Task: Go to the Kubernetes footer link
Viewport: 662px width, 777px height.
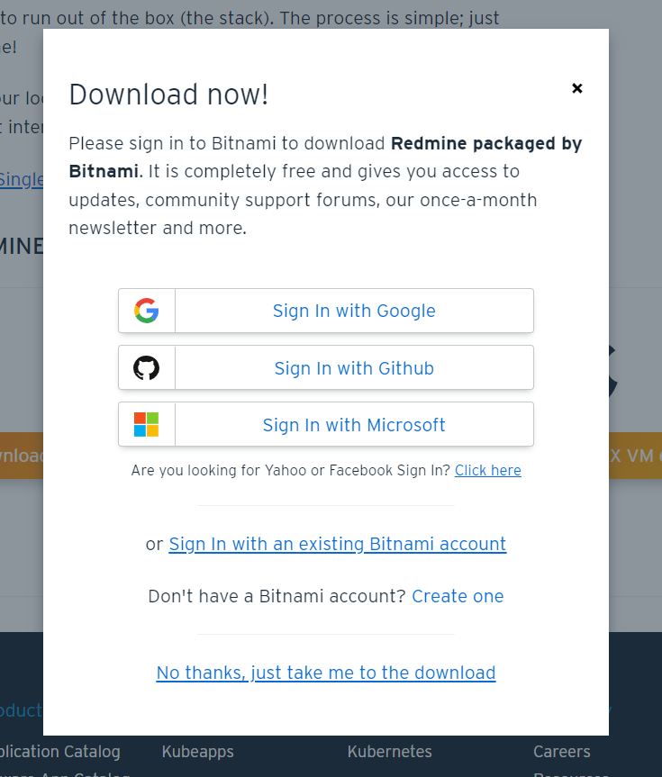Action: click(x=389, y=751)
